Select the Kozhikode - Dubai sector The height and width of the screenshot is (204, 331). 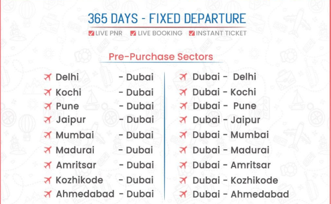tap(105, 180)
